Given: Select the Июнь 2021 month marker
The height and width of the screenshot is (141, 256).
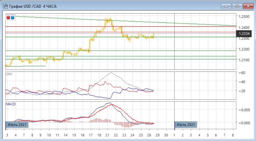Looking at the screenshot, I should click(x=17, y=125).
